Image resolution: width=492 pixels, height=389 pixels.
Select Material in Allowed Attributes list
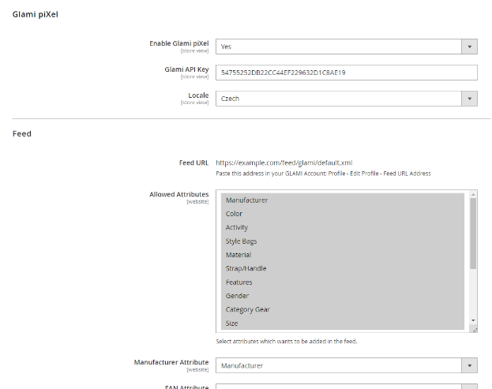[x=342, y=255]
